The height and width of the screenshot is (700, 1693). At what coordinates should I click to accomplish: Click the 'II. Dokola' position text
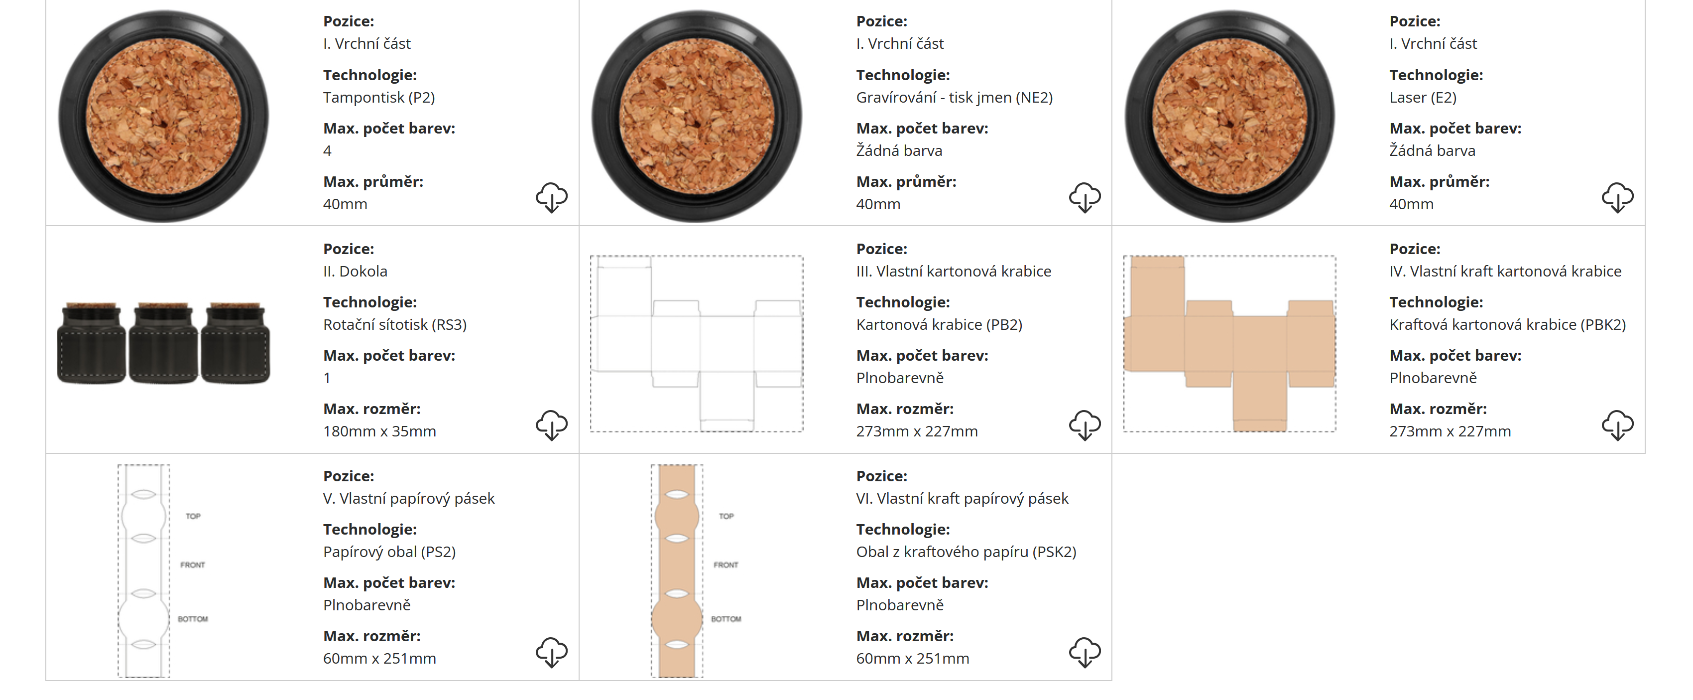355,271
